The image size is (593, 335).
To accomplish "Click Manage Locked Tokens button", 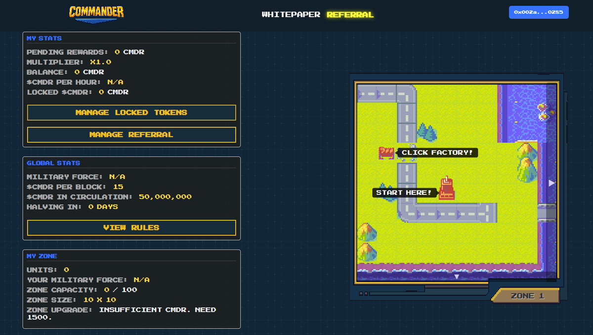I will click(x=131, y=112).
